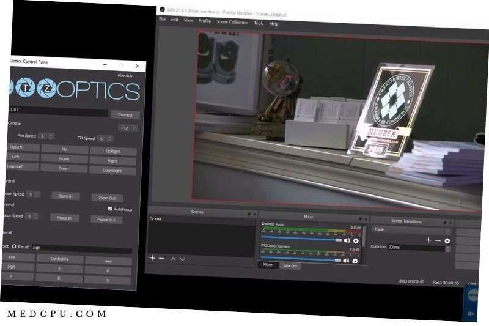Open PTZOptics Camera audio settings gear
The image size is (489, 326).
[x=355, y=261]
